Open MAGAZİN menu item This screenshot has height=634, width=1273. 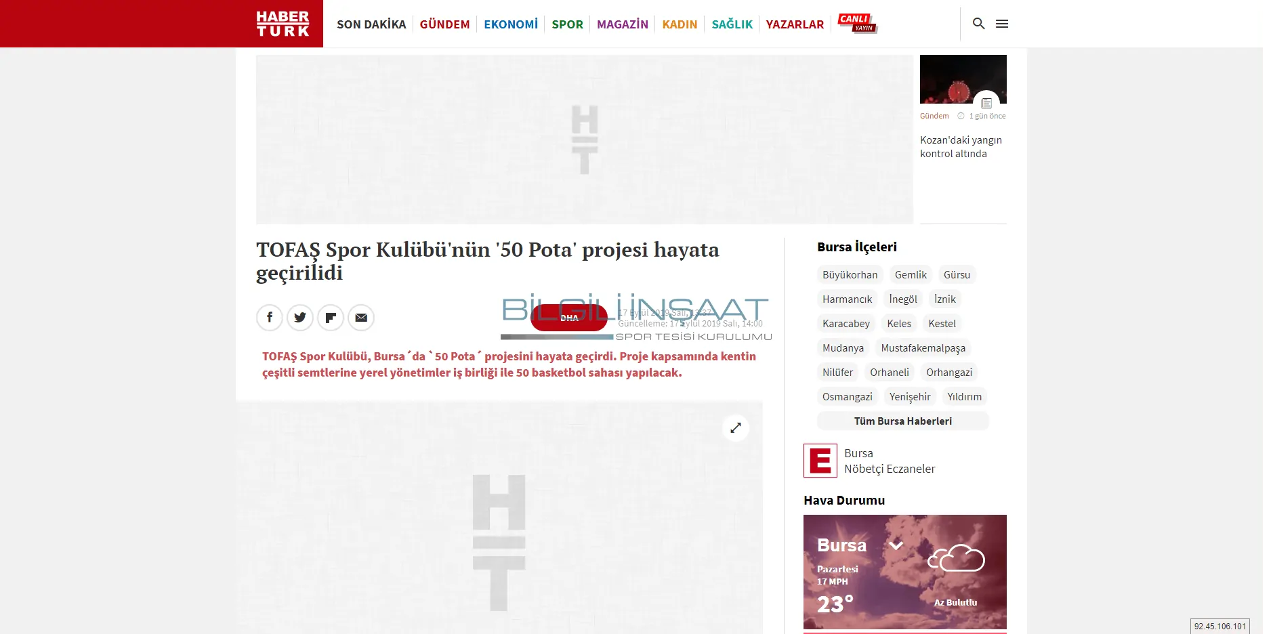coord(623,24)
